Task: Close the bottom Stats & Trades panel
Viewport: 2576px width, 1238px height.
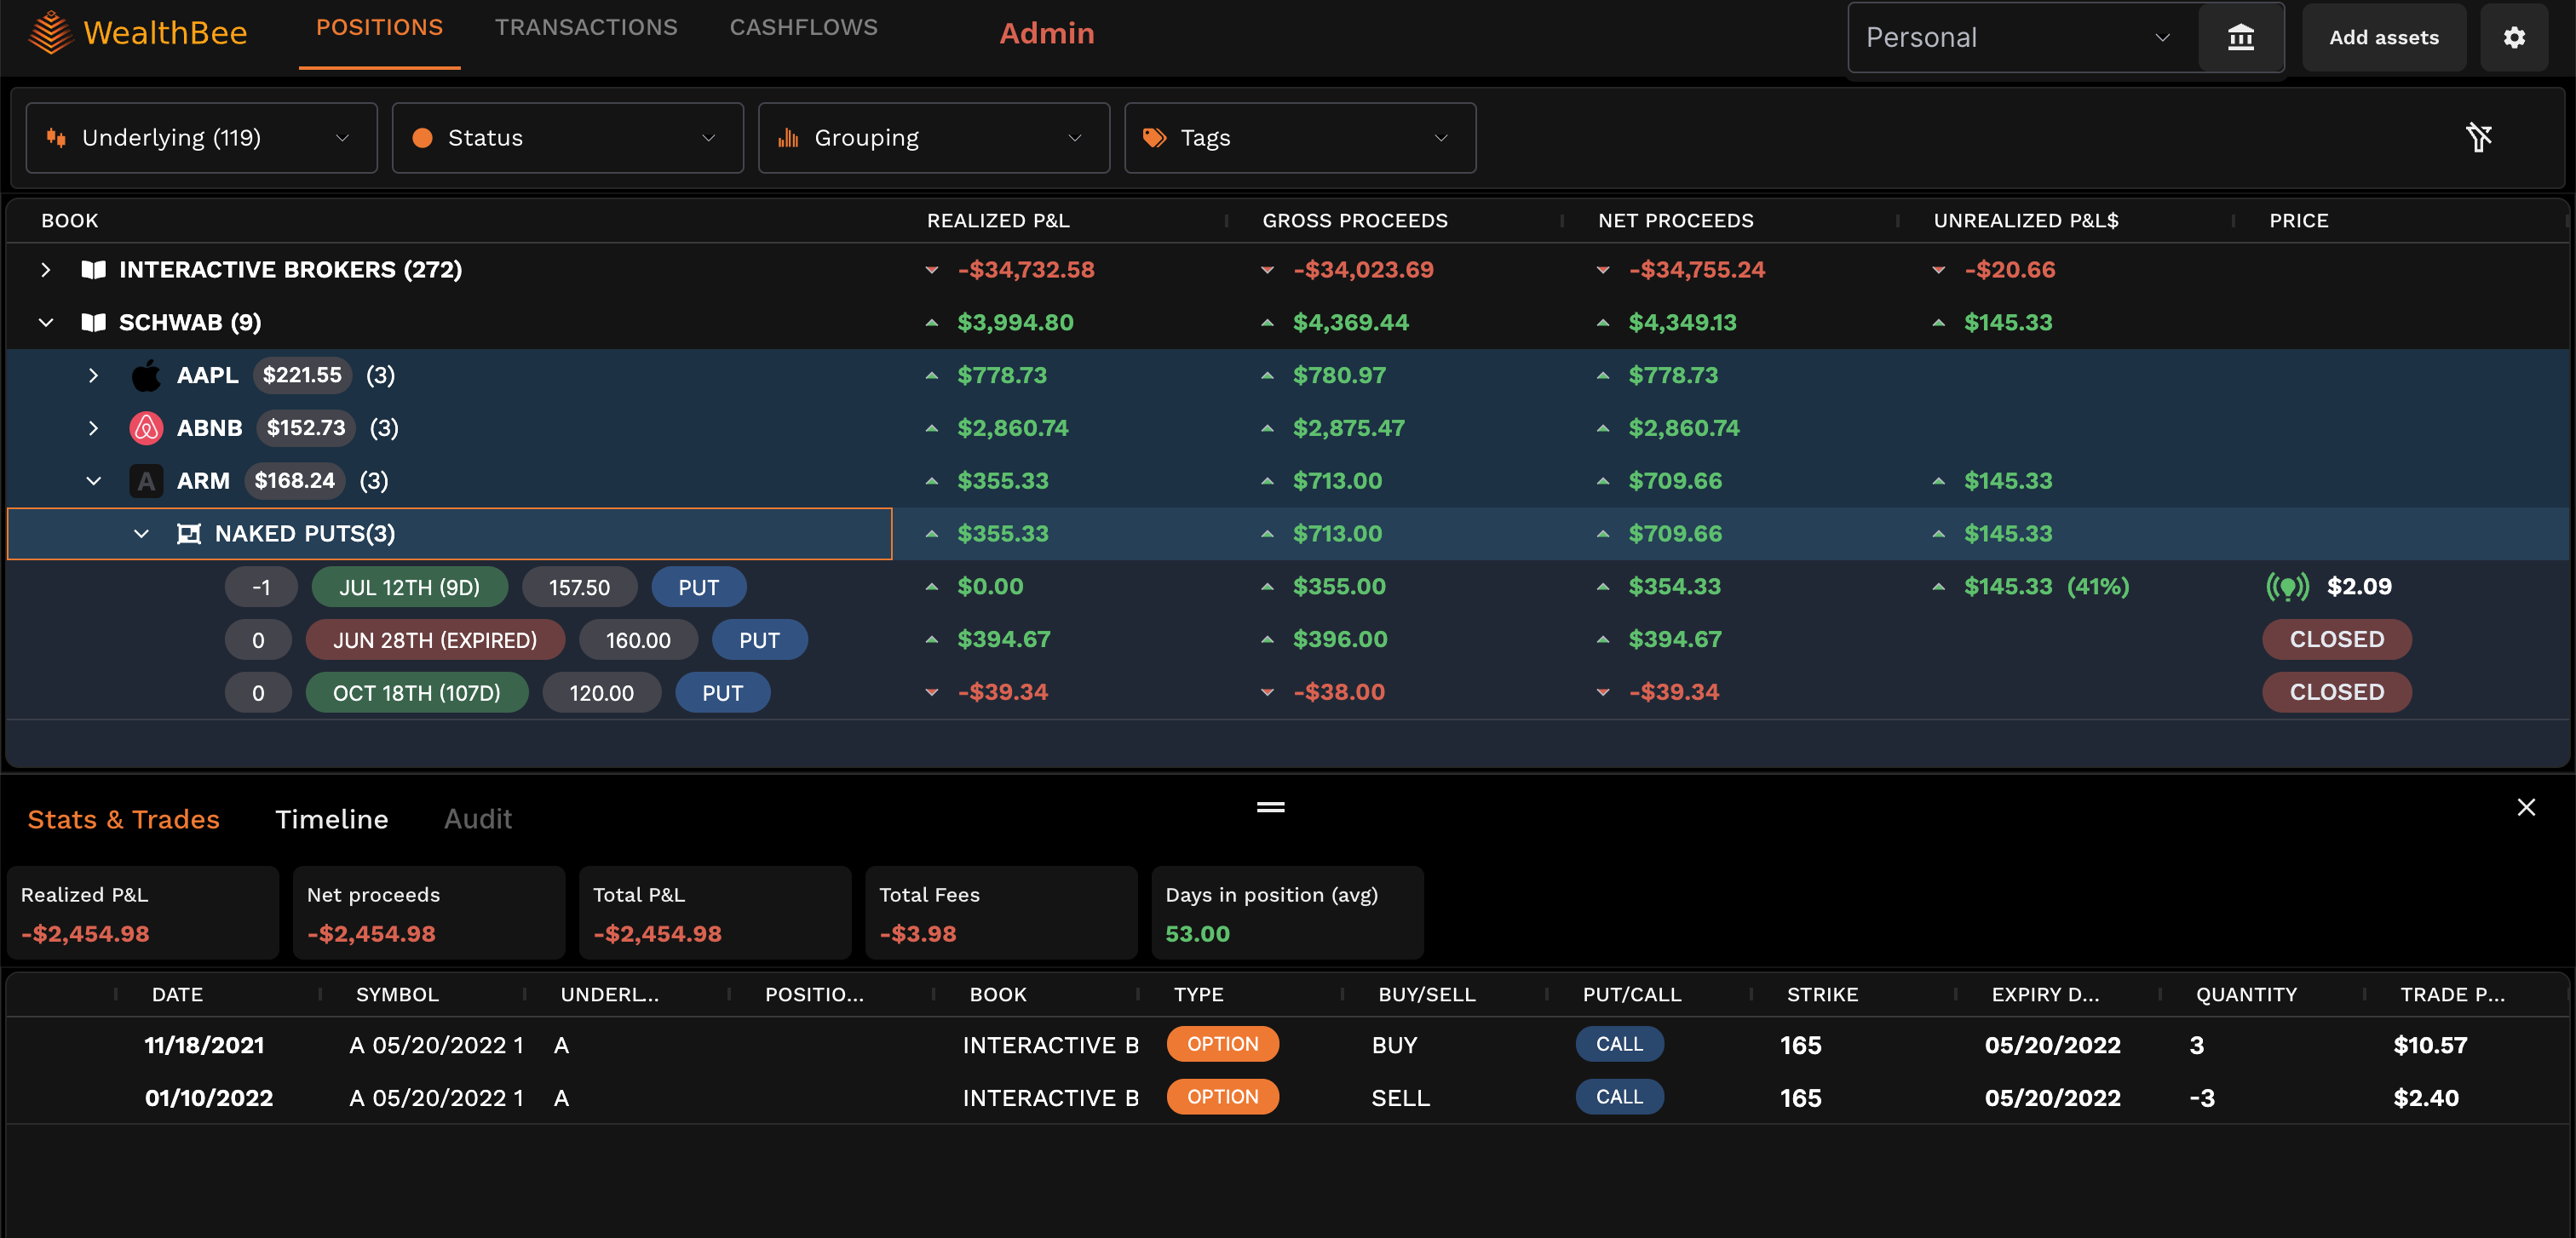Action: (x=2525, y=807)
